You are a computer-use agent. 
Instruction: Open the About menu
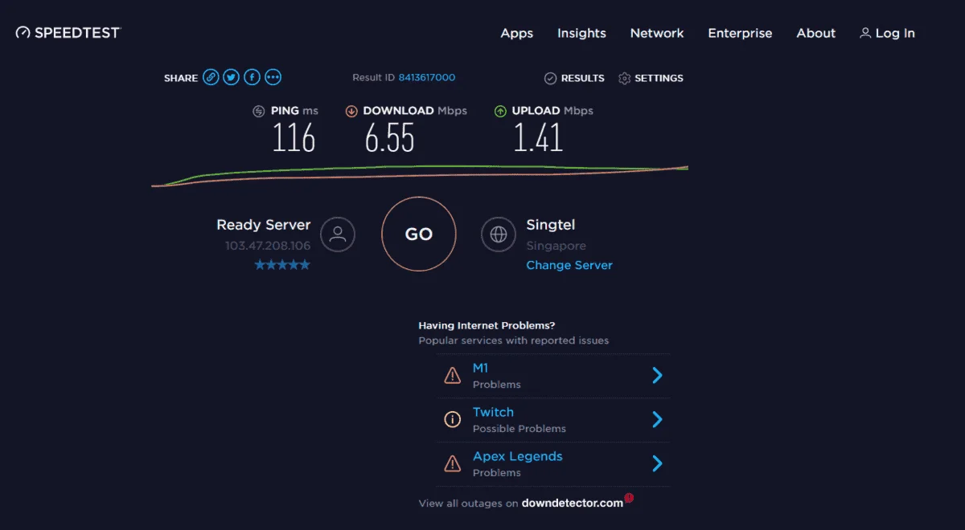(815, 33)
